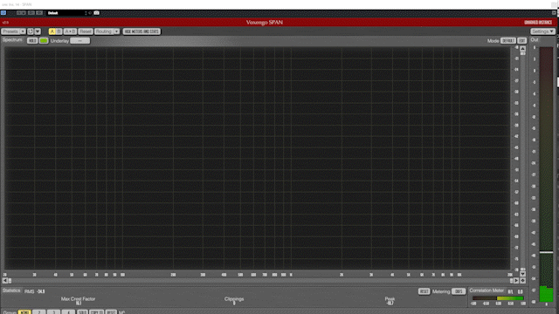Click the left arrow of frequency scroller
The image size is (559, 314).
[x=4, y=281]
